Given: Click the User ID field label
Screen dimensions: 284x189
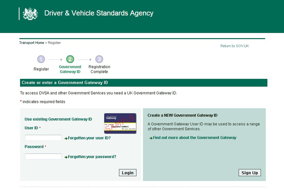Looking at the screenshot, I should pos(31,128).
